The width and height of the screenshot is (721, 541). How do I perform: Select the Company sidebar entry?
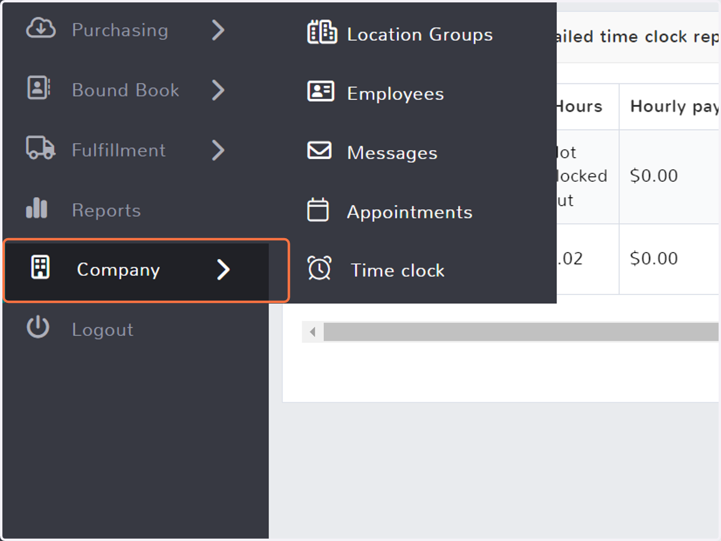coord(136,270)
